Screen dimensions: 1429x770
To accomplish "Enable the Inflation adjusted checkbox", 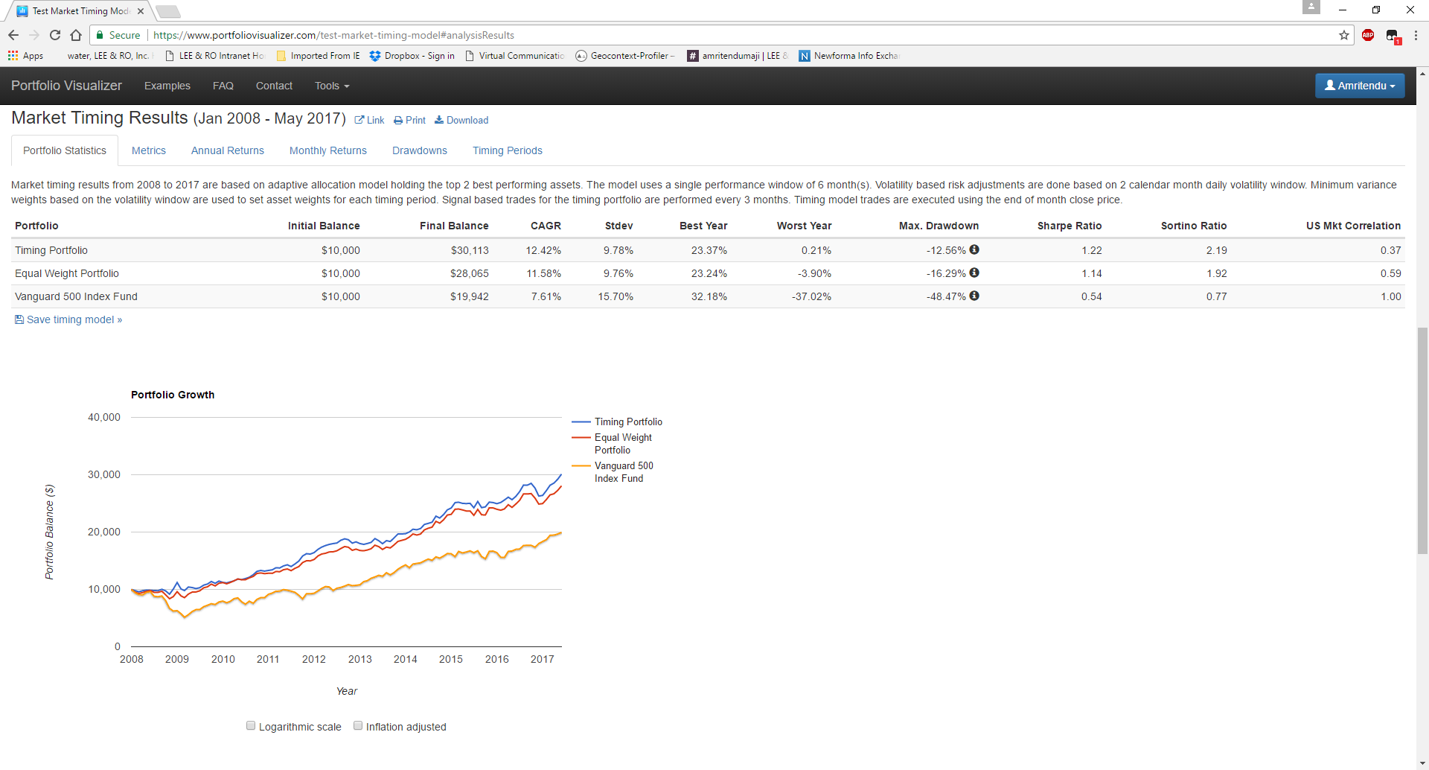I will tap(358, 725).
